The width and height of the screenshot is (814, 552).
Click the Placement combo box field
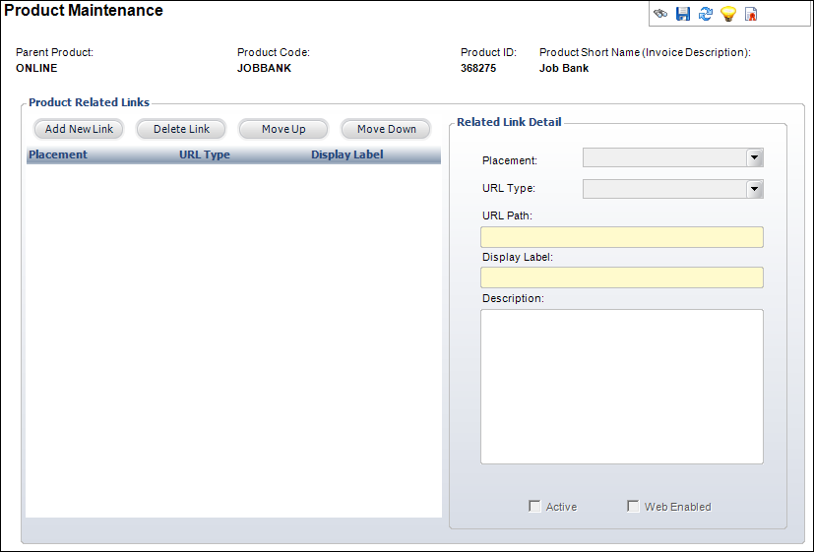tap(673, 157)
